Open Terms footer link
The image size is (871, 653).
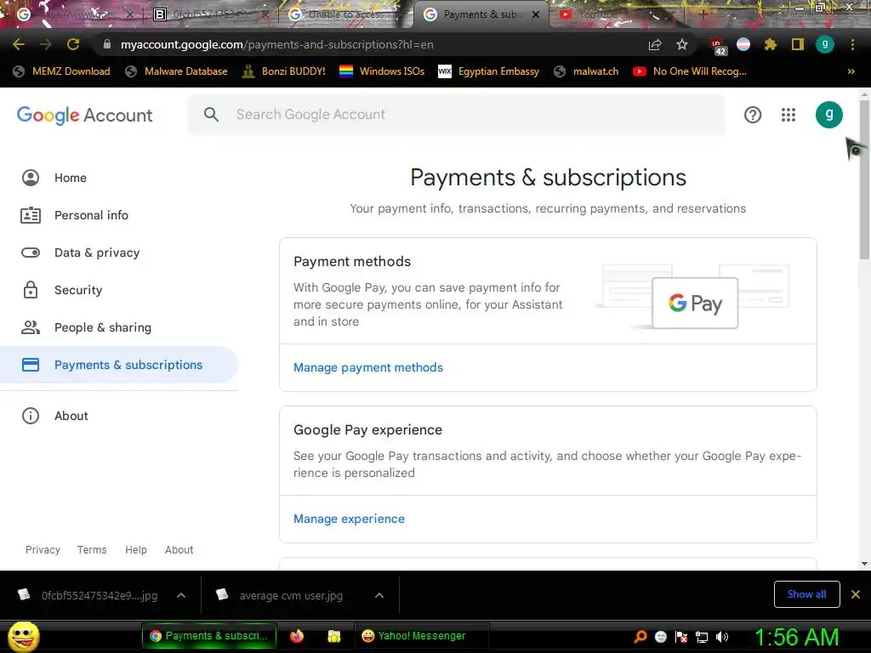pos(92,550)
